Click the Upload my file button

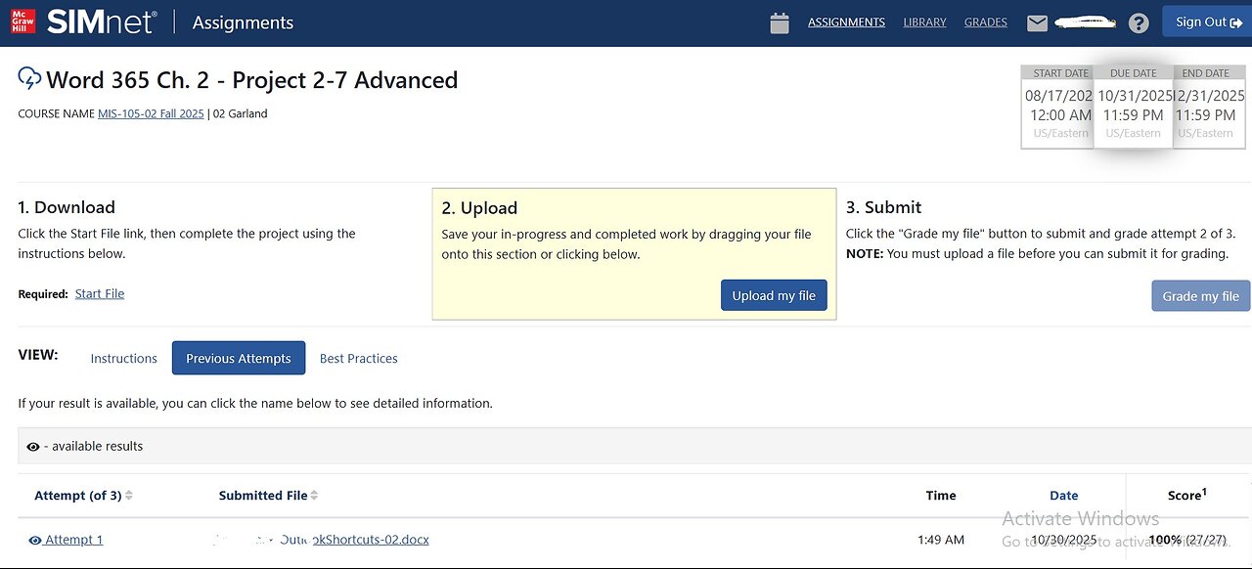tap(774, 296)
